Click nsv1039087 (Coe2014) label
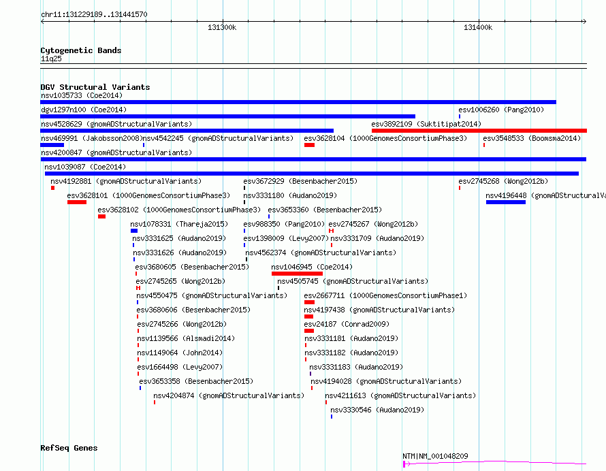 (x=85, y=167)
